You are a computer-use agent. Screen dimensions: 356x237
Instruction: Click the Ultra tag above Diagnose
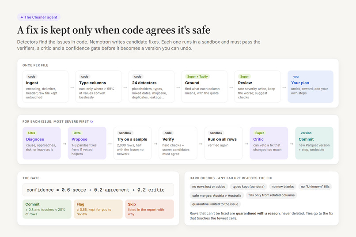(31, 133)
